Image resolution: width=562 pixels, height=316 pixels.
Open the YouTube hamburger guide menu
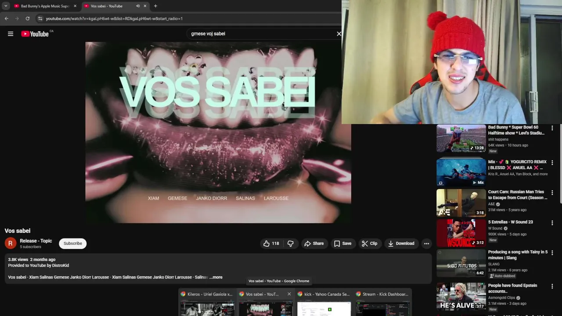(11, 34)
